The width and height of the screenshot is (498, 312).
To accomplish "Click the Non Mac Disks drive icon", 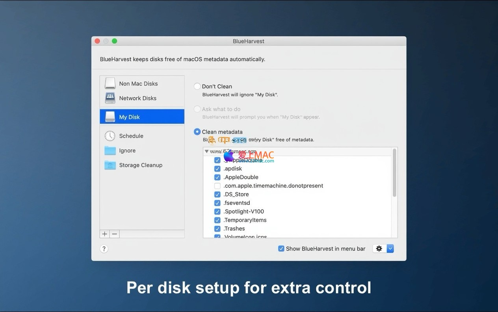I will coord(110,84).
